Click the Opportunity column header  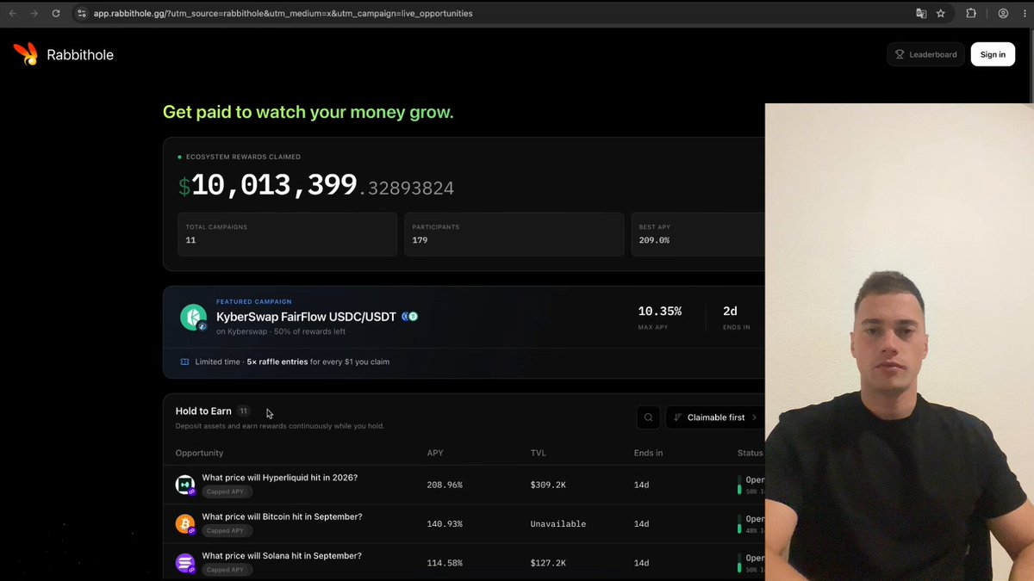[199, 453]
